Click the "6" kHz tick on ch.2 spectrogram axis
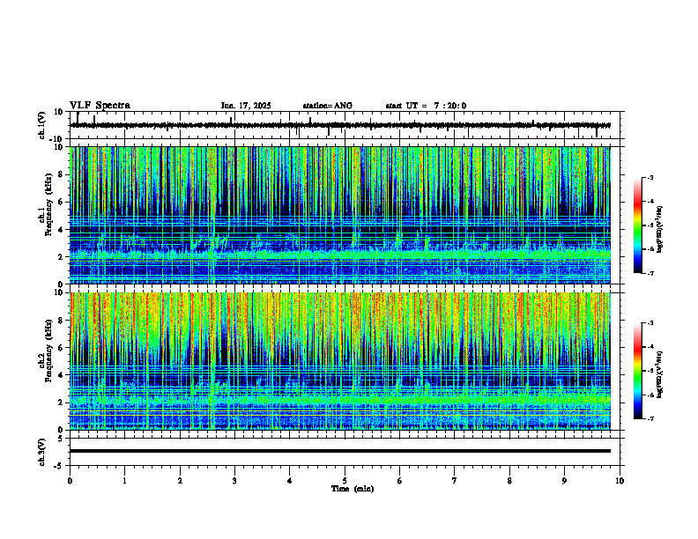This screenshot has width=698, height=539. [x=62, y=348]
